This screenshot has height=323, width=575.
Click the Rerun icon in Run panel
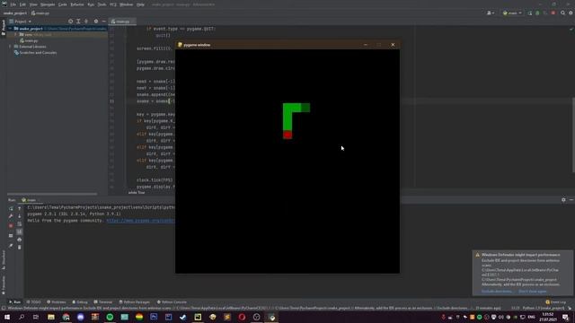coord(11,208)
